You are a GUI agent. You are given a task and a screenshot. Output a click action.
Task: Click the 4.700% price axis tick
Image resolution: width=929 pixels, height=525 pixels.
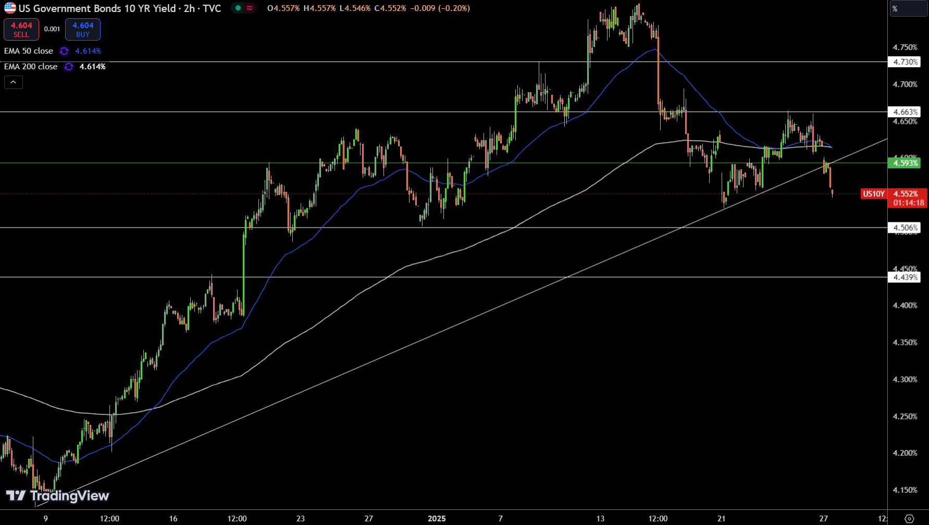coord(905,84)
